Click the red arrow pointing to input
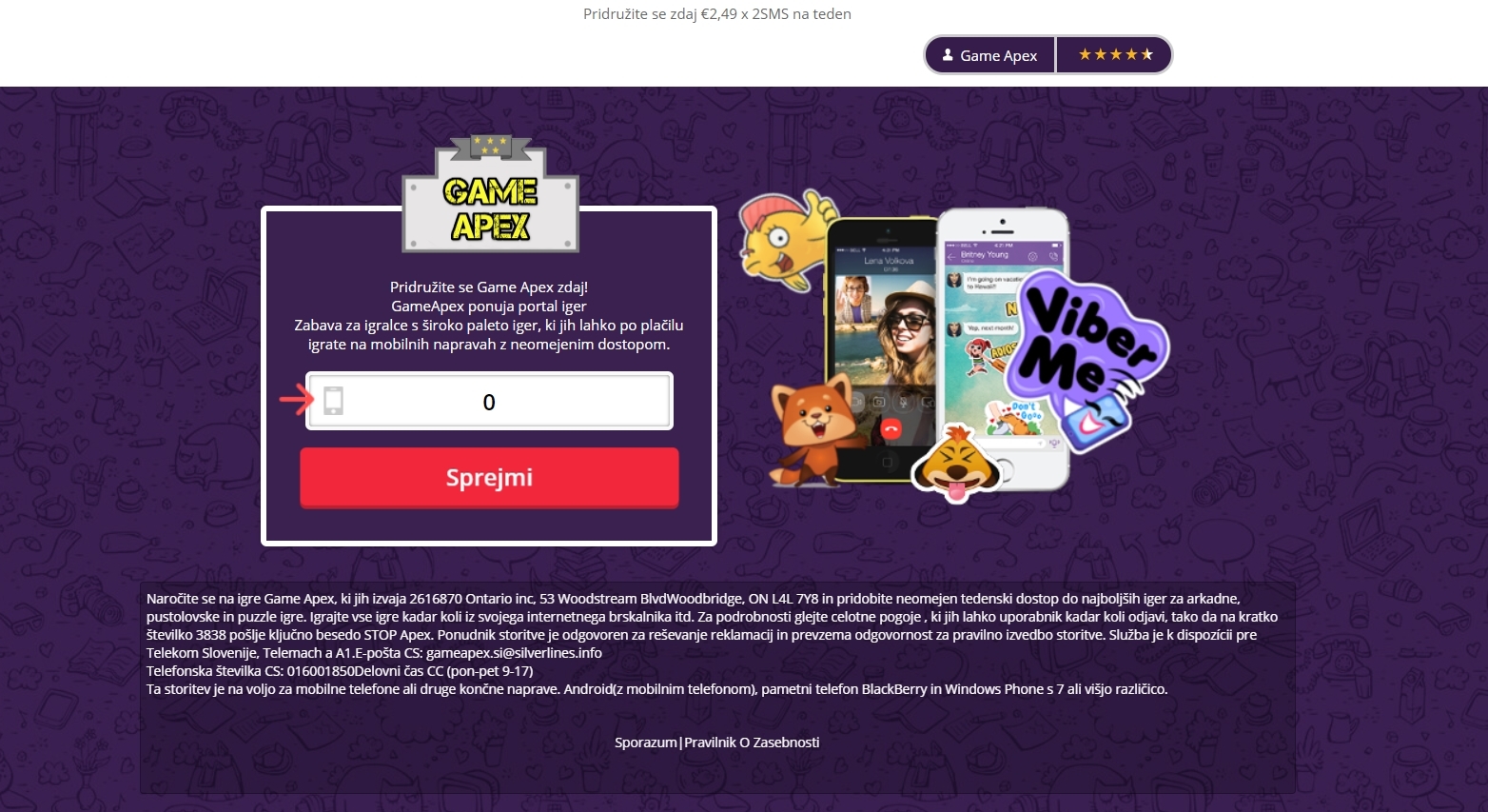The width and height of the screenshot is (1488, 812). pos(296,400)
